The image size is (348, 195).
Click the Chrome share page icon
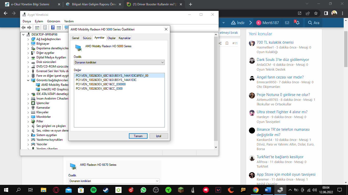[x=308, y=13]
